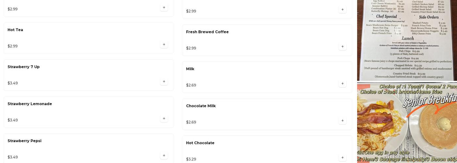
Task: Click the plus button for Strawberry 7 Up
Action: click(164, 81)
